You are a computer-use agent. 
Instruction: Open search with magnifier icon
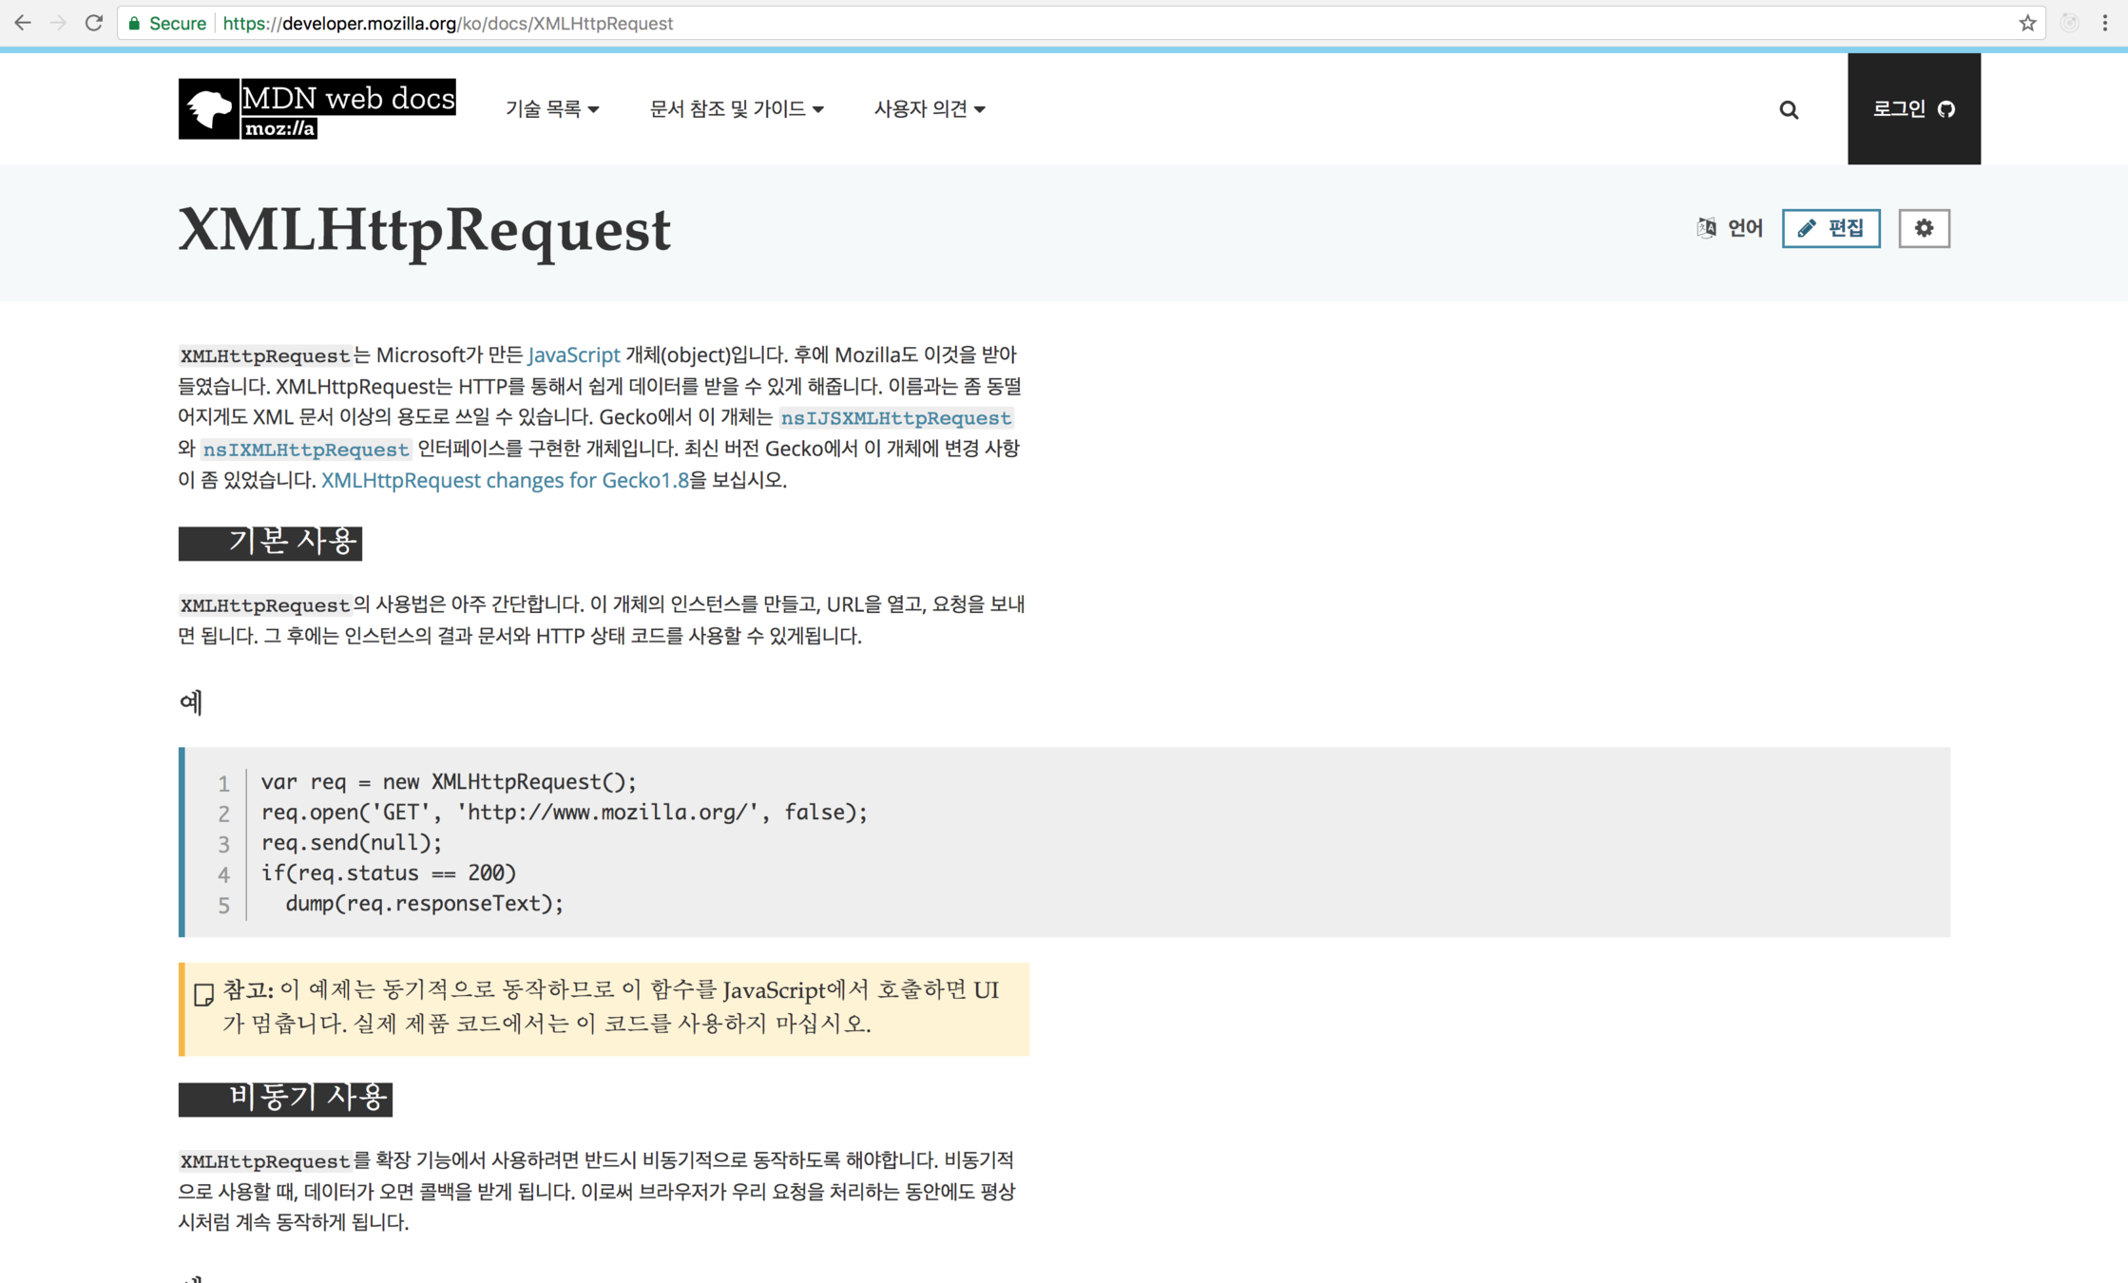[x=1789, y=110]
